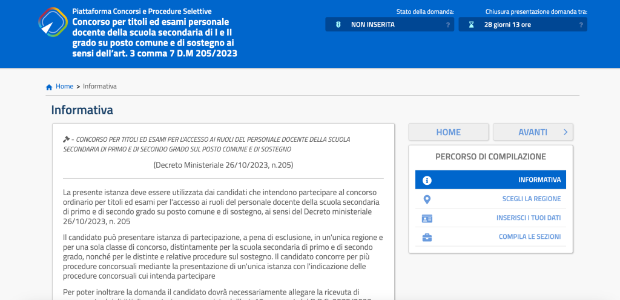Viewport: 620px width, 300px height.
Task: Click the 'Stato della domanda:' label
Action: pos(425,12)
